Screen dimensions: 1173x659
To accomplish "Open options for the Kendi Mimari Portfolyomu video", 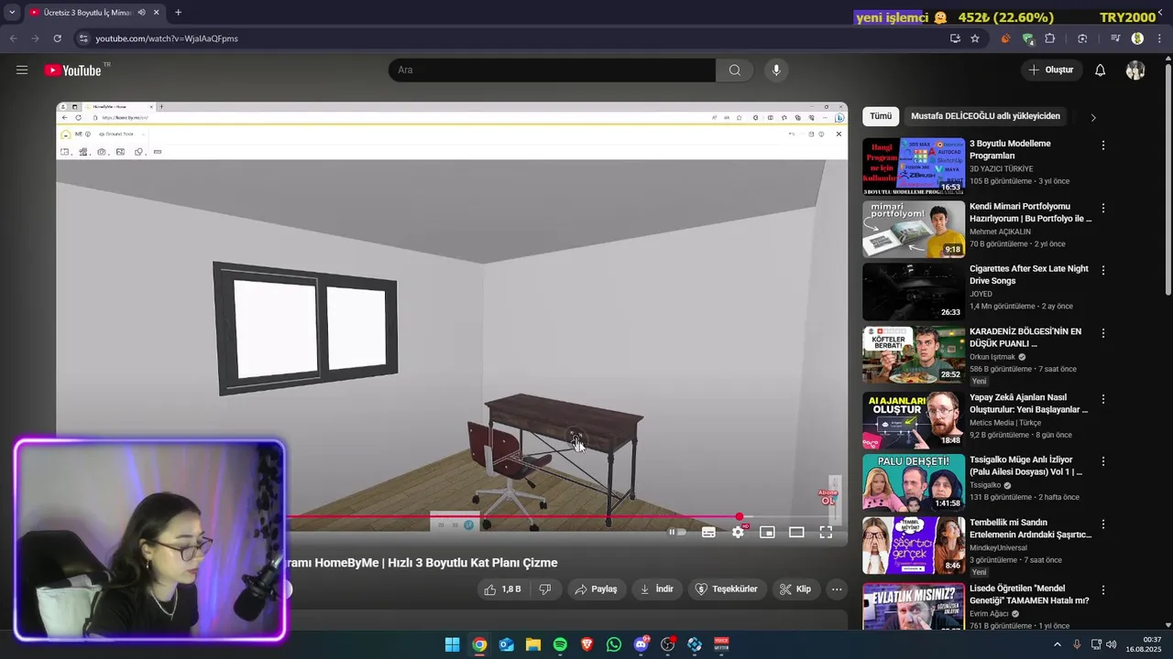I will pyautogui.click(x=1103, y=208).
